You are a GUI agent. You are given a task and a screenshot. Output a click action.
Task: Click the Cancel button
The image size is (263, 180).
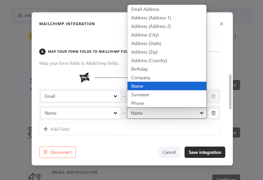coord(169,152)
